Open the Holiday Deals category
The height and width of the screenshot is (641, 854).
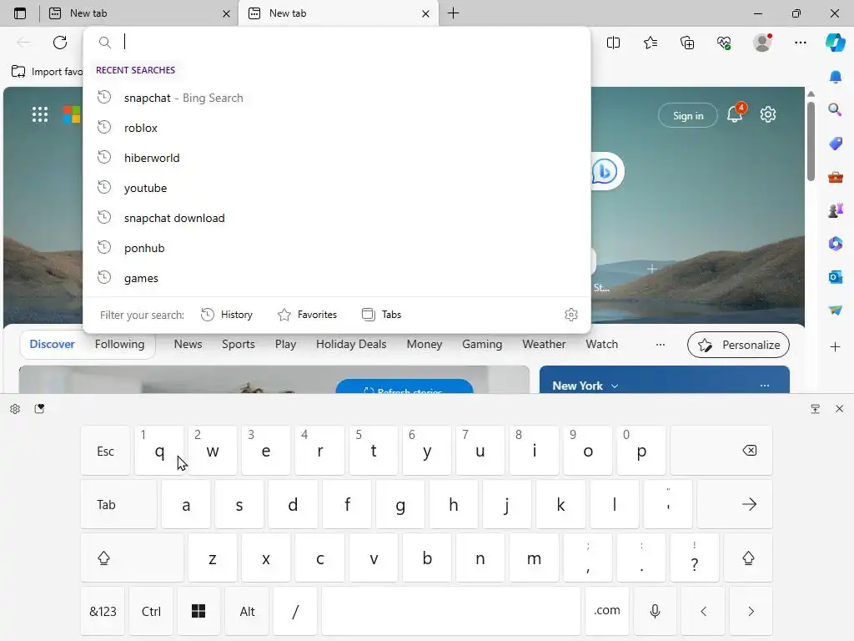point(351,345)
